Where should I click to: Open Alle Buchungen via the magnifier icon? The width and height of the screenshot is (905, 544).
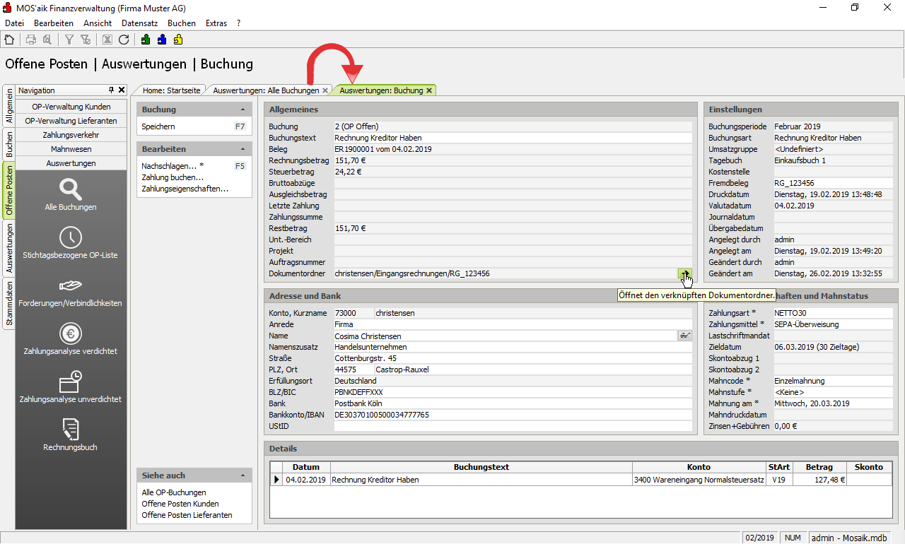(x=71, y=189)
